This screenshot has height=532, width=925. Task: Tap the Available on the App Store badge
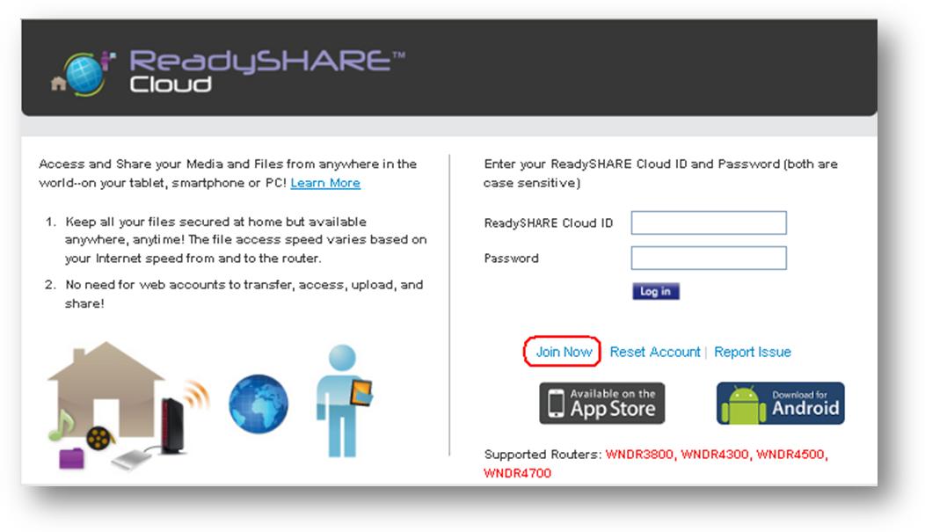coord(602,403)
